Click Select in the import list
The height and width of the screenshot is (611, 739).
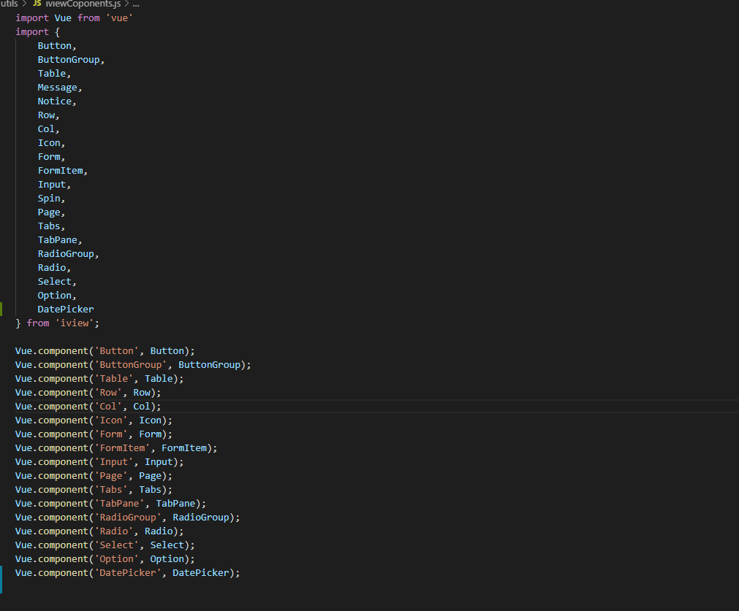(55, 282)
